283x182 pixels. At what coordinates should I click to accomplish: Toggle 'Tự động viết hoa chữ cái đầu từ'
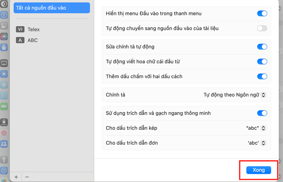[262, 61]
